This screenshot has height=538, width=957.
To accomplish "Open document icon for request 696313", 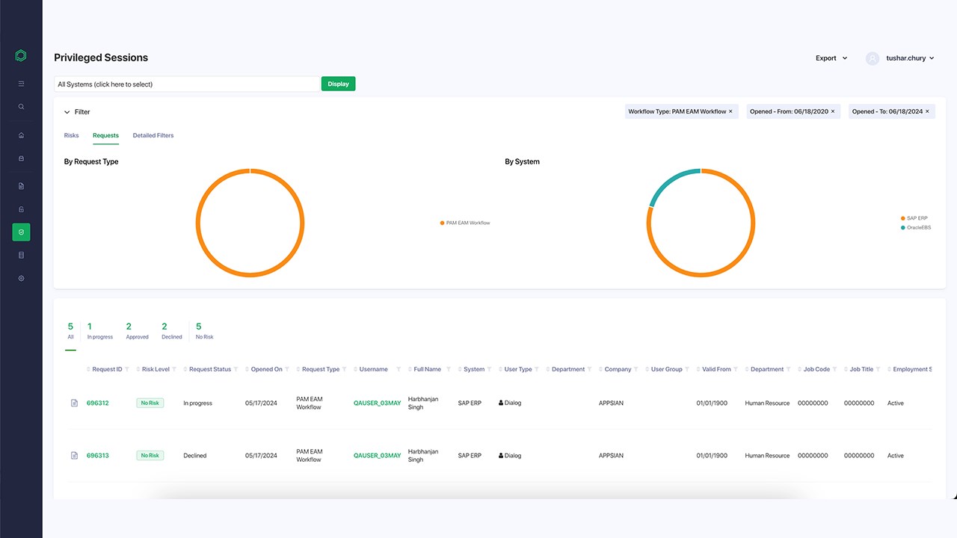I will pyautogui.click(x=74, y=455).
